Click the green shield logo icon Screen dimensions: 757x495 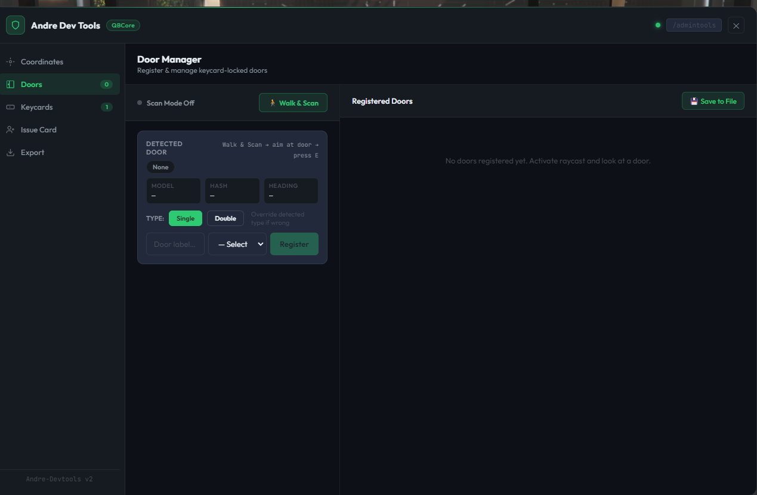[x=16, y=26]
